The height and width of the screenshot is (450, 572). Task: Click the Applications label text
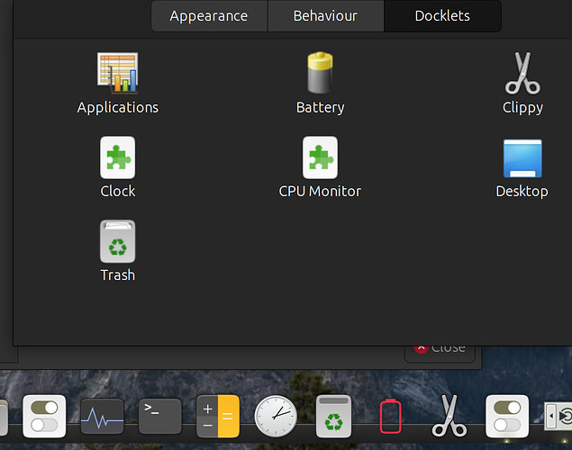[117, 107]
